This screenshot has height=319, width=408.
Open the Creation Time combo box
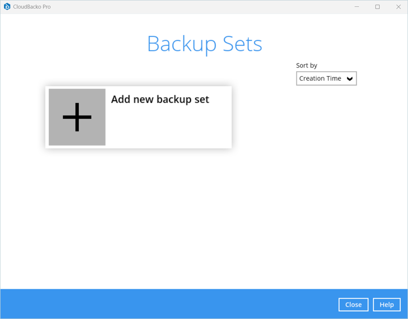(326, 79)
